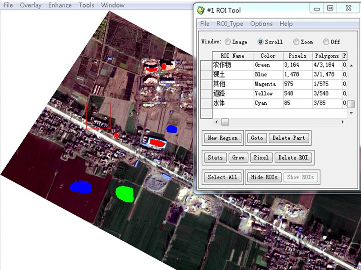Image resolution: width=361 pixels, height=270 pixels.
Task: Click the vertical scrollbar thumb of ROI table
Action: pos(351,104)
